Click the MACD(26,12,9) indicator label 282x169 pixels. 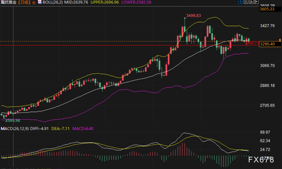[15, 129]
